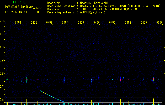
Task: Click the 0458 time marker
Action: 128,23
